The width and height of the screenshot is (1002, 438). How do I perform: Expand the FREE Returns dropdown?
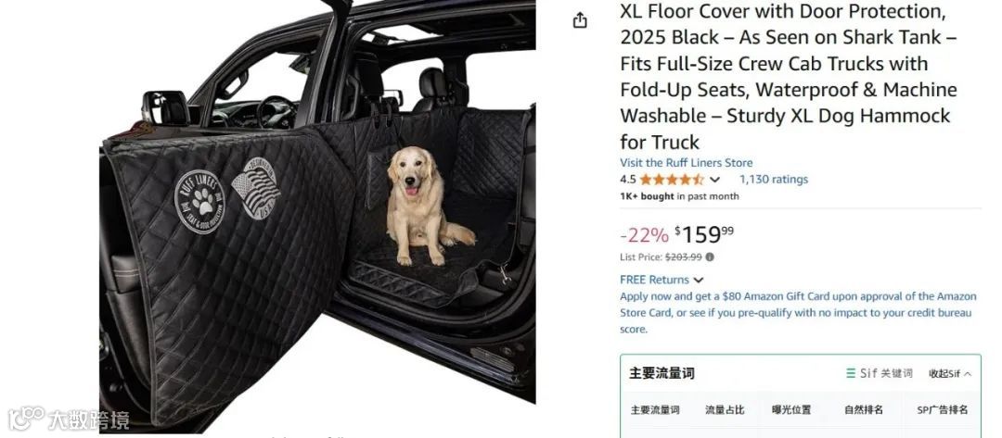coord(699,280)
